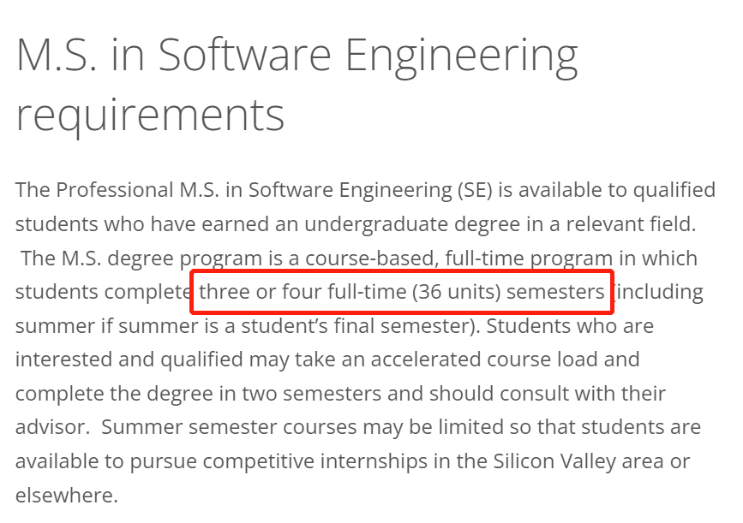Click the word "requirements" in the heading

pos(150,115)
